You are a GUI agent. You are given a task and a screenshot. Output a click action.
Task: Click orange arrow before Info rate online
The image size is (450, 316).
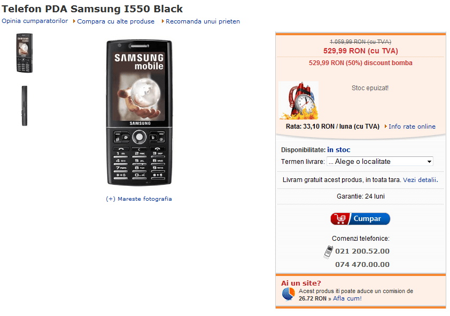coord(386,127)
